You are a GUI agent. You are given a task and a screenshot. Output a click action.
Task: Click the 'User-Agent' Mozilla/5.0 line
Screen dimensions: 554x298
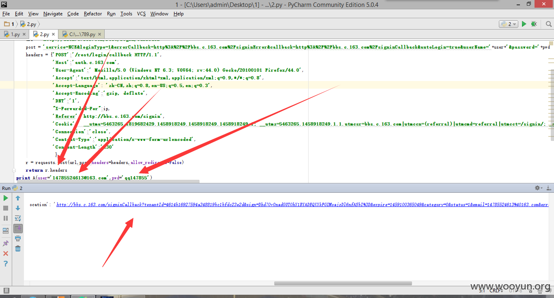click(178, 70)
